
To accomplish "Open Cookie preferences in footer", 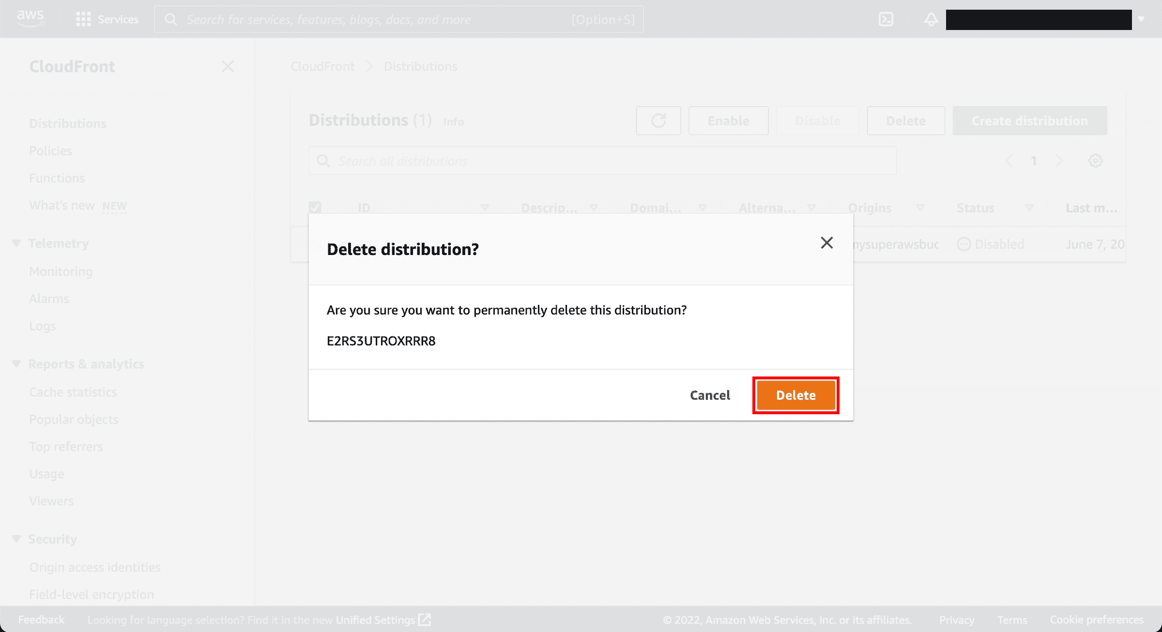I will pyautogui.click(x=1097, y=620).
